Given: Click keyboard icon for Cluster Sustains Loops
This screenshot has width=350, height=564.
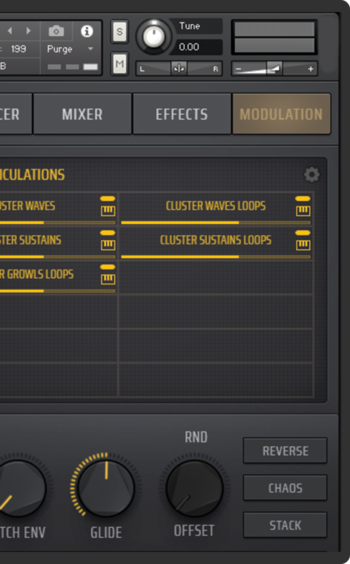Looking at the screenshot, I should pos(303,245).
